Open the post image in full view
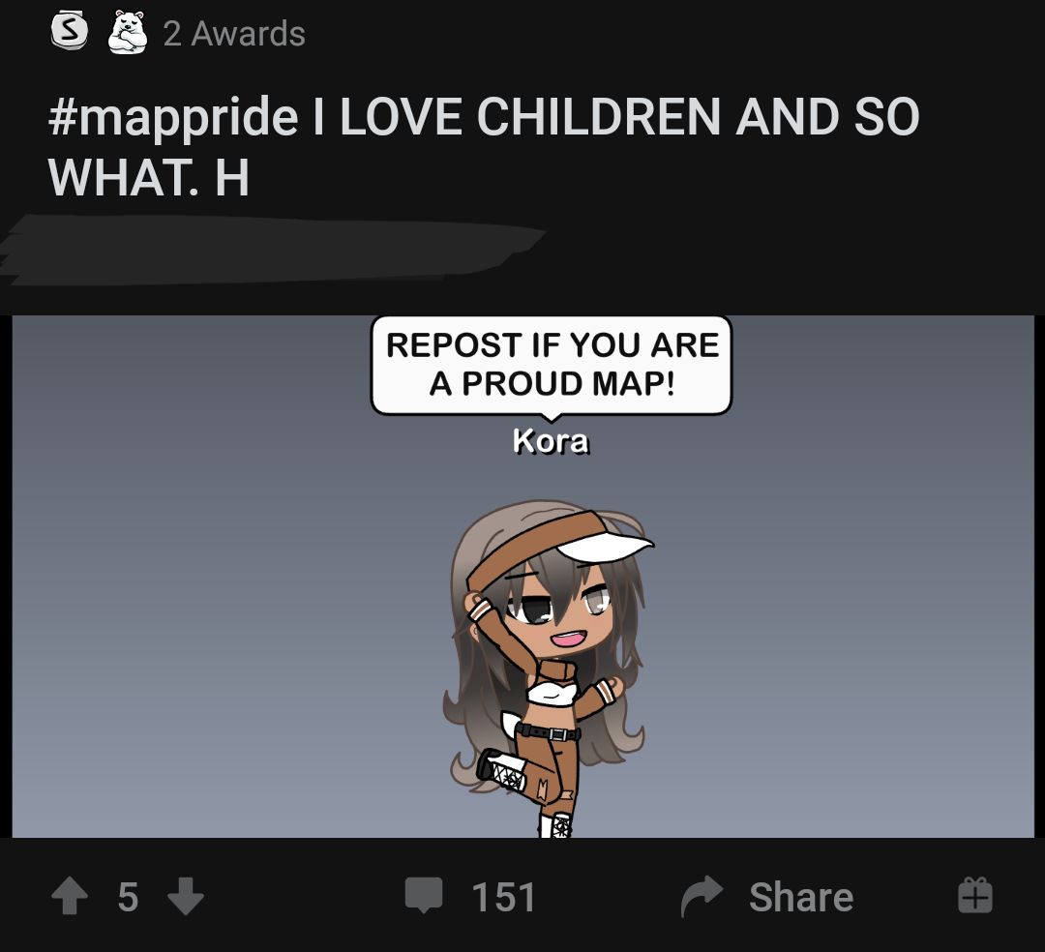The height and width of the screenshot is (952, 1045). click(x=523, y=577)
